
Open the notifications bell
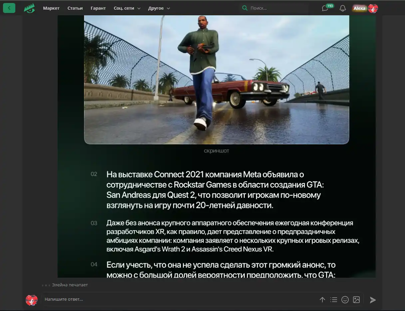[343, 8]
